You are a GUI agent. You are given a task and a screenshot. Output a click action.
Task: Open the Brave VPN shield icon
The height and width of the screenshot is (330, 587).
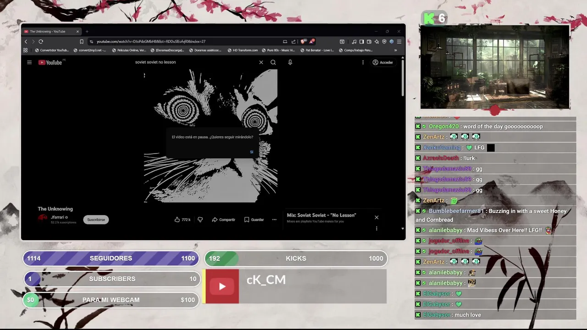[384, 41]
